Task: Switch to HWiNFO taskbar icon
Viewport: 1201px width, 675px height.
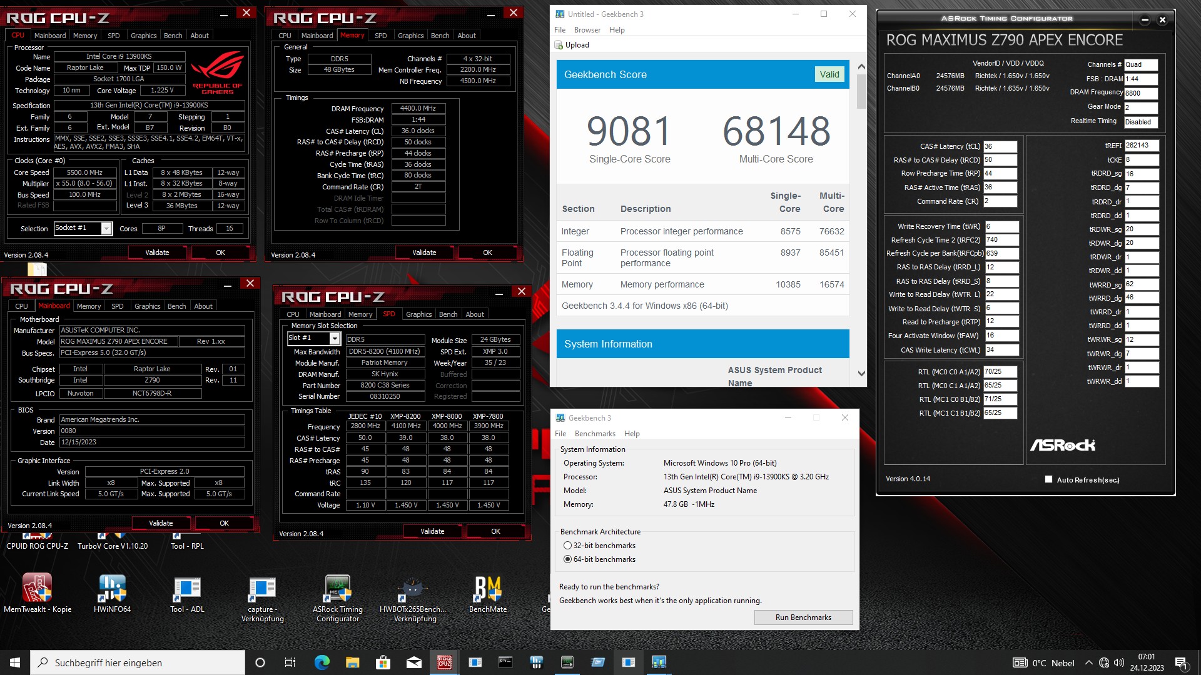Action: point(536,662)
